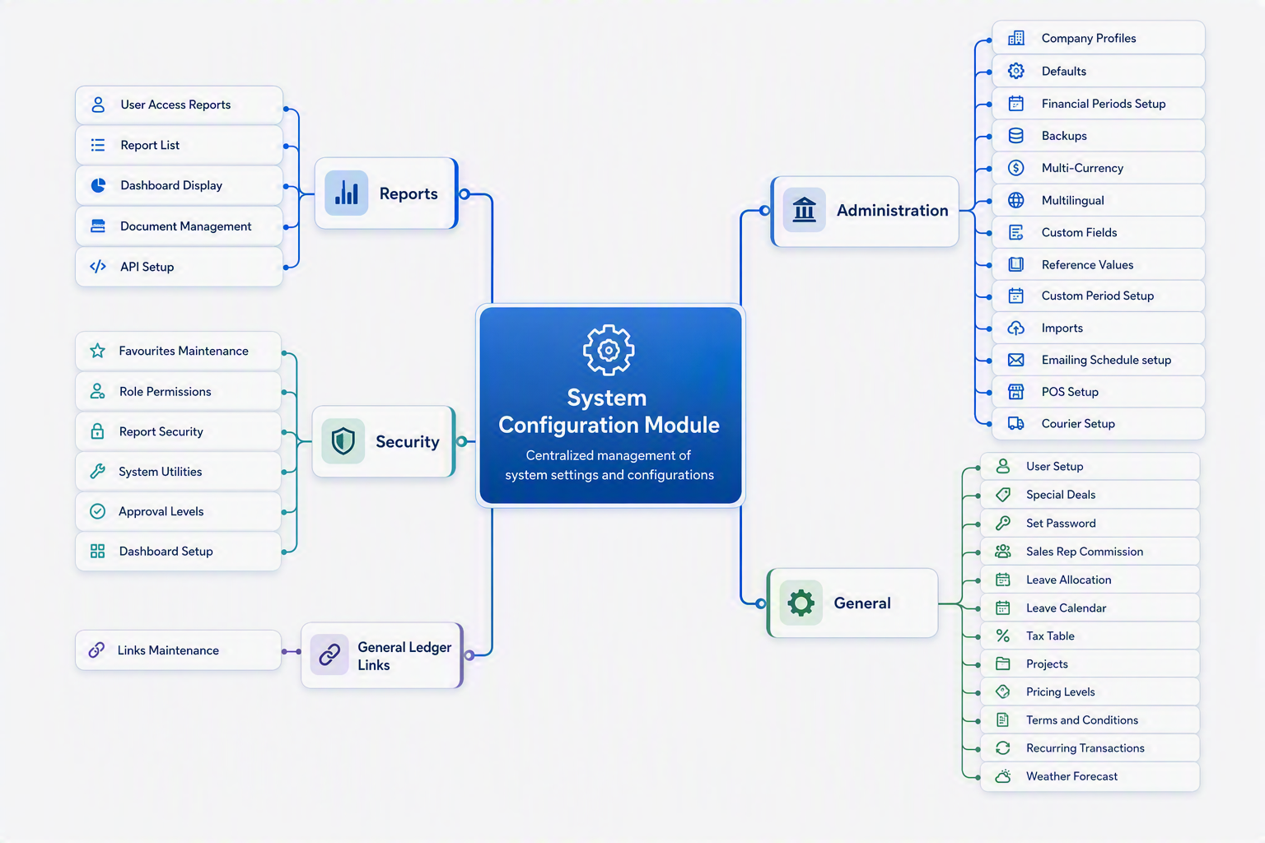Image resolution: width=1265 pixels, height=843 pixels.
Task: Open the Reports category node
Action: click(385, 193)
